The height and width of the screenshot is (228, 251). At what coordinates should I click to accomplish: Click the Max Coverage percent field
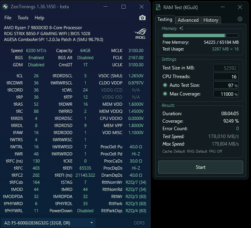pos(226,94)
